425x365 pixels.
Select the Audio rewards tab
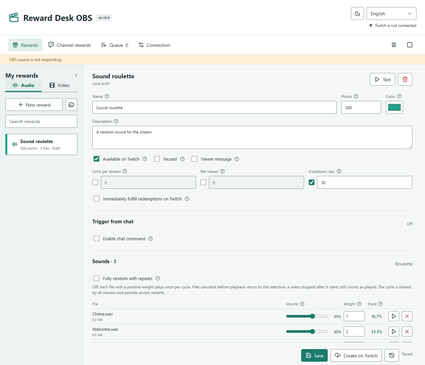[23, 85]
